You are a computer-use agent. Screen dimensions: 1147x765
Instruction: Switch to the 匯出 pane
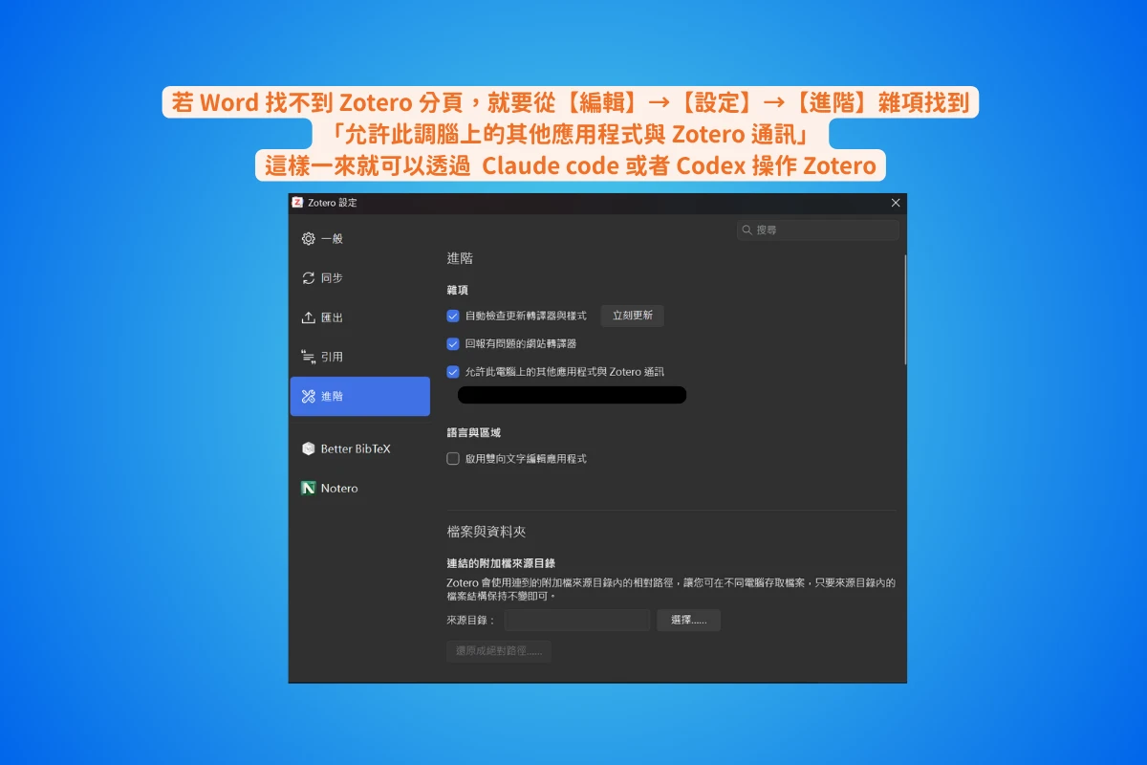tap(360, 317)
